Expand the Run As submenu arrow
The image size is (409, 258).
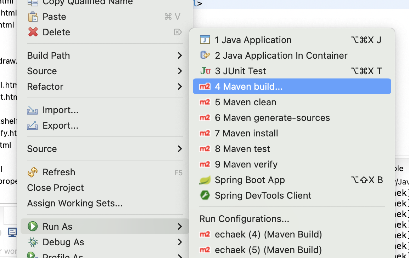coord(179,227)
